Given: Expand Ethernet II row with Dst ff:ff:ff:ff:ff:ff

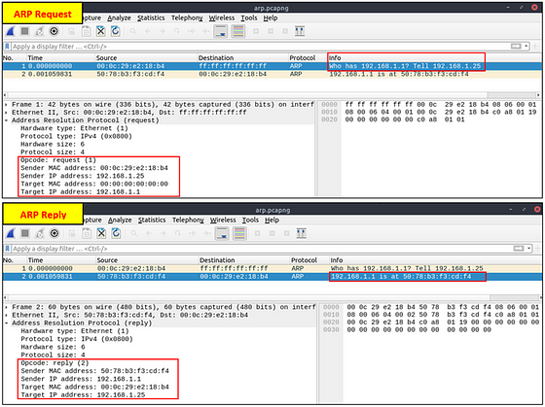Looking at the screenshot, I should tap(6, 113).
